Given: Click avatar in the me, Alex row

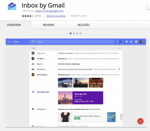Looking at the screenshot, I should point(33,59).
